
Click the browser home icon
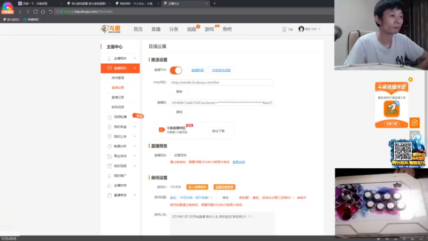pos(43,12)
